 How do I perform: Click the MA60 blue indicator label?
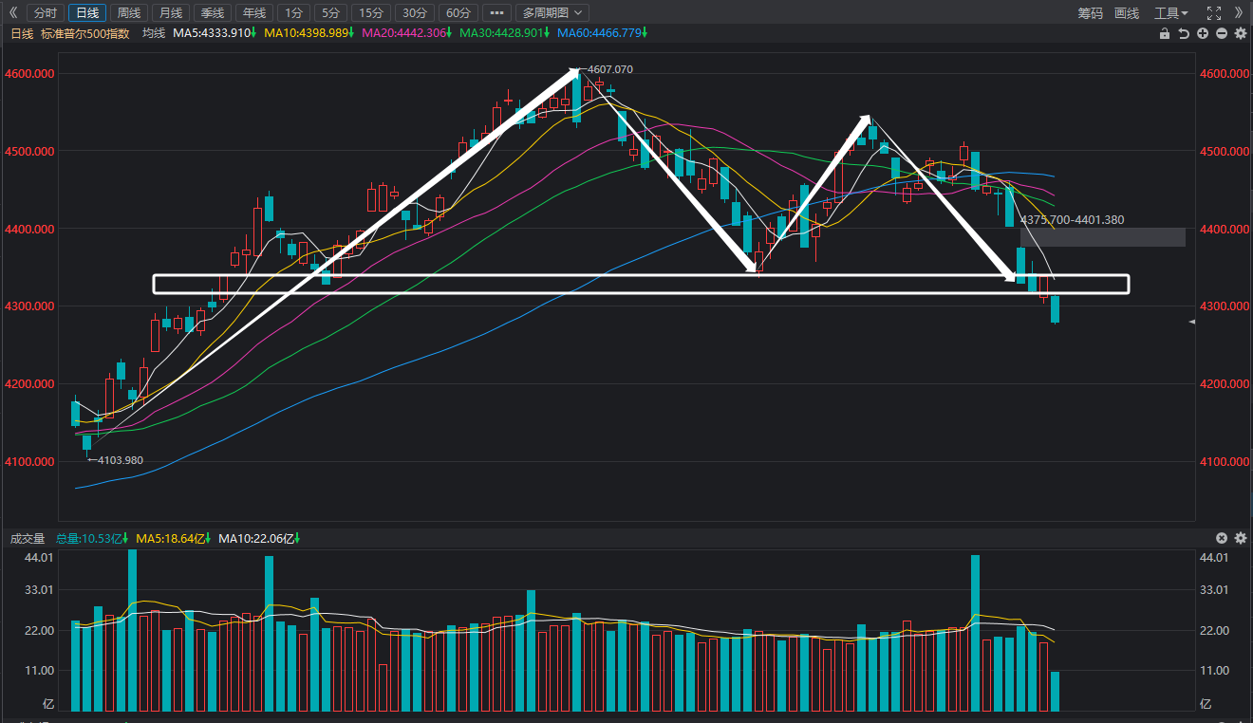click(602, 33)
